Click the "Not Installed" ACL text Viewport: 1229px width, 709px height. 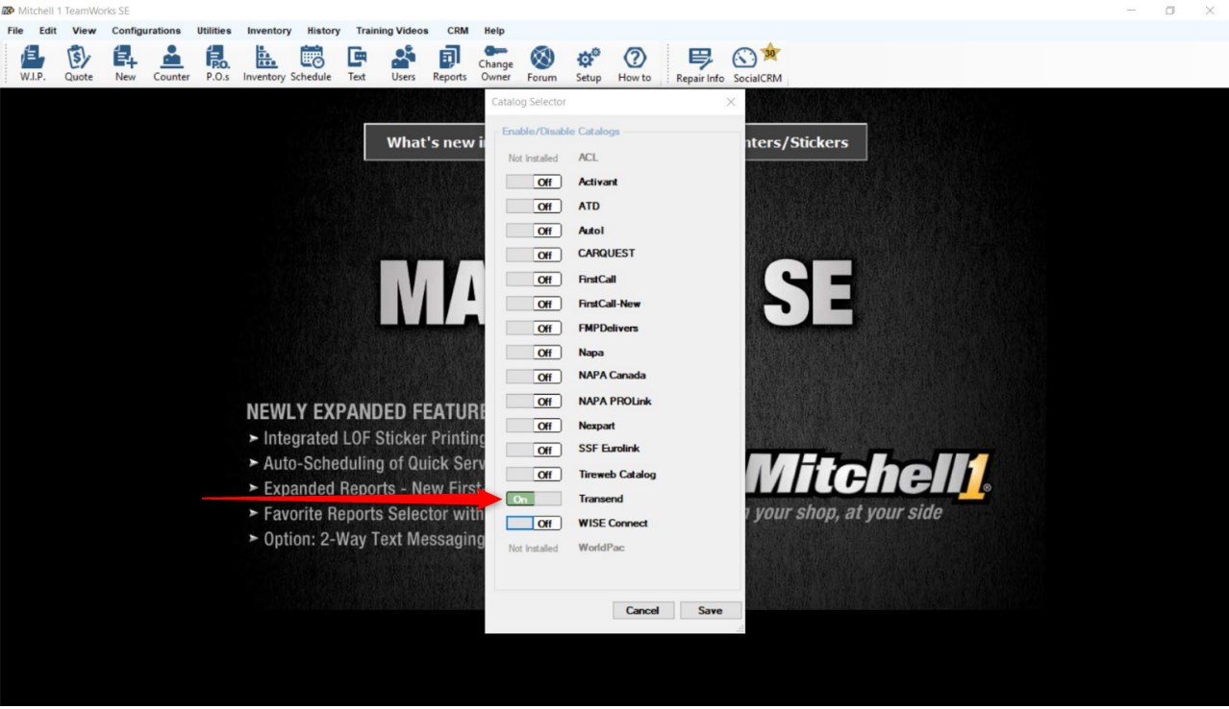(x=533, y=159)
